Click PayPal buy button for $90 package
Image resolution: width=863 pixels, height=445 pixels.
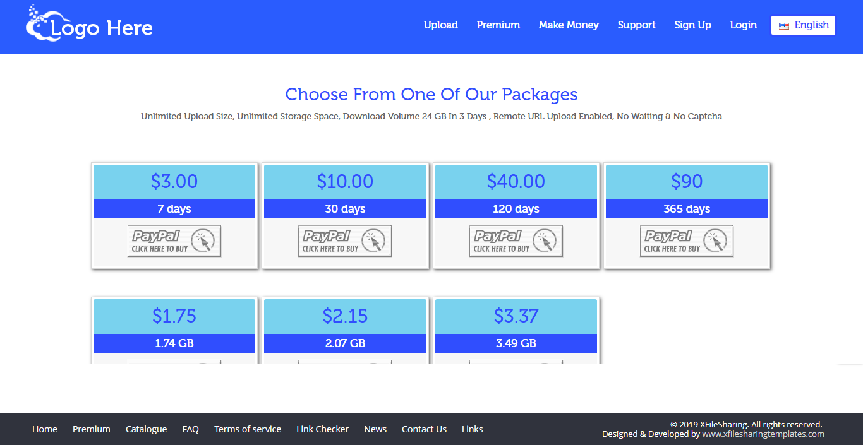687,241
